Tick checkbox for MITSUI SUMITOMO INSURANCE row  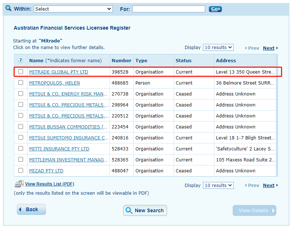[21, 138]
